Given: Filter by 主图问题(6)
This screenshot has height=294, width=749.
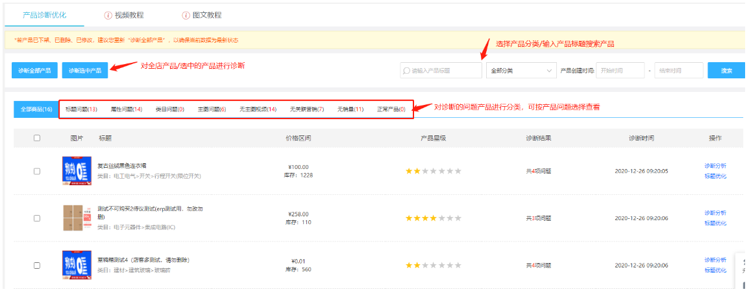Looking at the screenshot, I should tap(212, 109).
